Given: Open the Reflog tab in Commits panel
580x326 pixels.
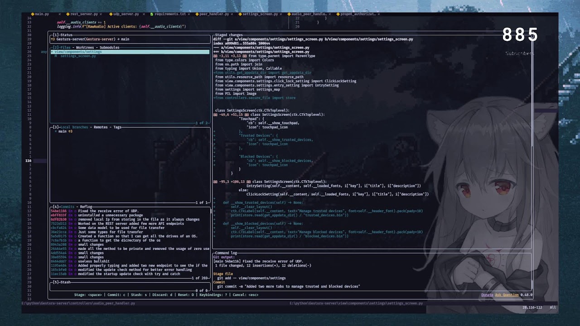Looking at the screenshot, I should pyautogui.click(x=86, y=207).
